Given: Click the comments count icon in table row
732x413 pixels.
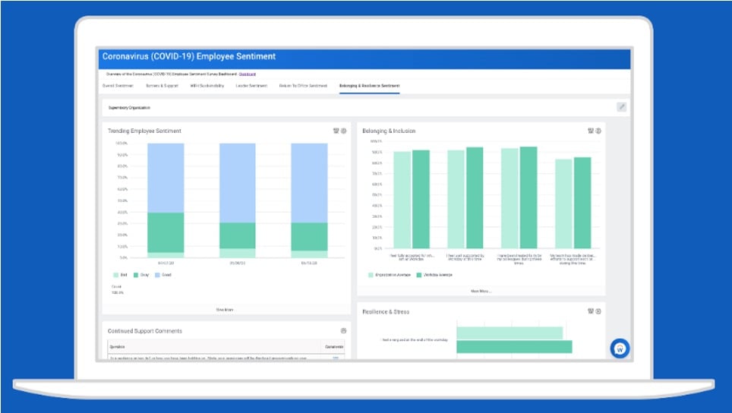Looking at the screenshot, I should pyautogui.click(x=336, y=358).
